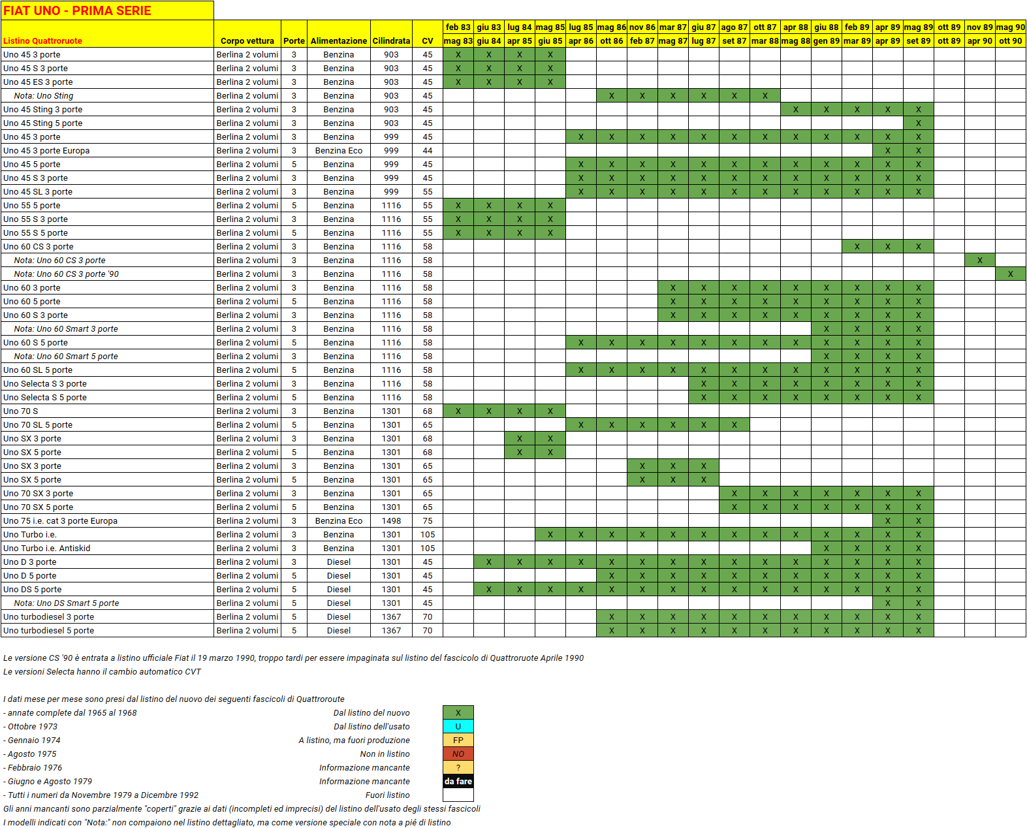Click the 'Uno turbodiesel 5 porte' row label
The width and height of the screenshot is (1027, 828).
107,630
